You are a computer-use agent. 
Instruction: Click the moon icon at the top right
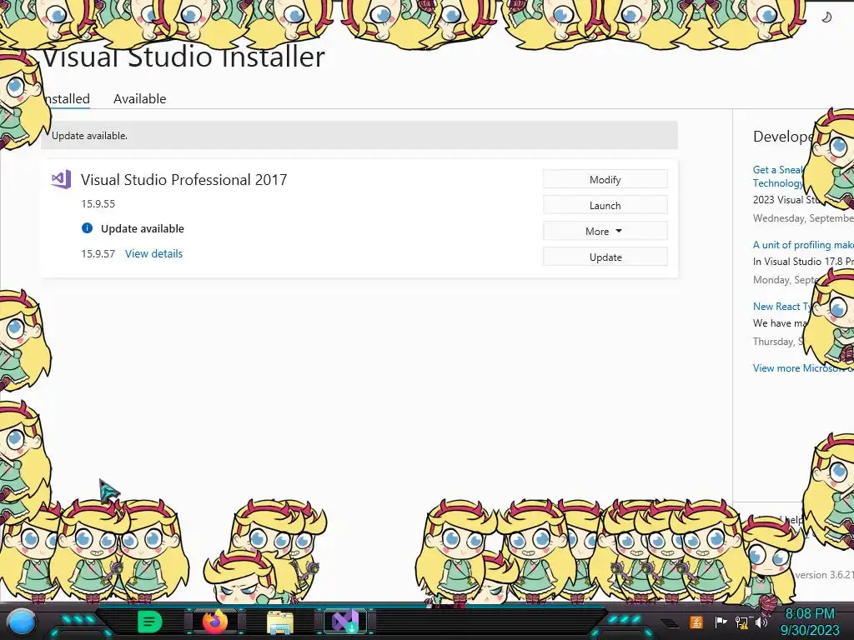click(x=826, y=17)
